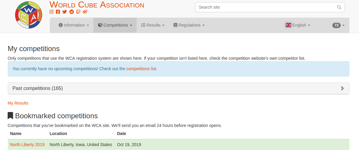Open the user menu showing 73

pyautogui.click(x=338, y=25)
